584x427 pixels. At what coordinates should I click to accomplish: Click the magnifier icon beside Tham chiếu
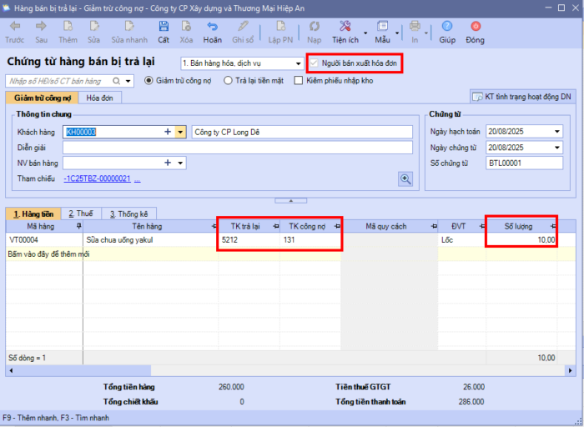[x=405, y=178]
